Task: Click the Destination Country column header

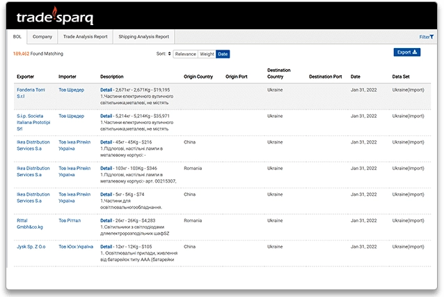Action: 278,73
